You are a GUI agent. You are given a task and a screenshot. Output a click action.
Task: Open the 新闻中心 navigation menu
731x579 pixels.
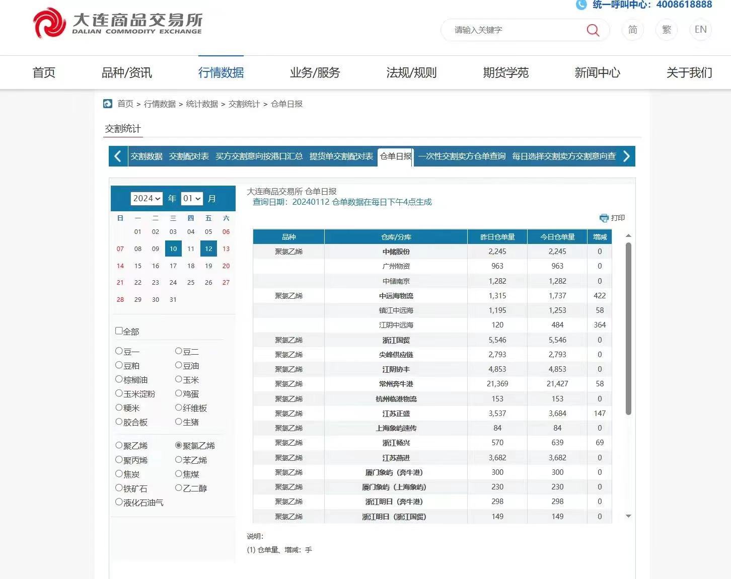pyautogui.click(x=598, y=72)
